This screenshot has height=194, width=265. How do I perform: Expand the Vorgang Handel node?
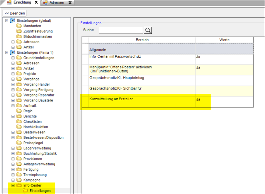13,84
